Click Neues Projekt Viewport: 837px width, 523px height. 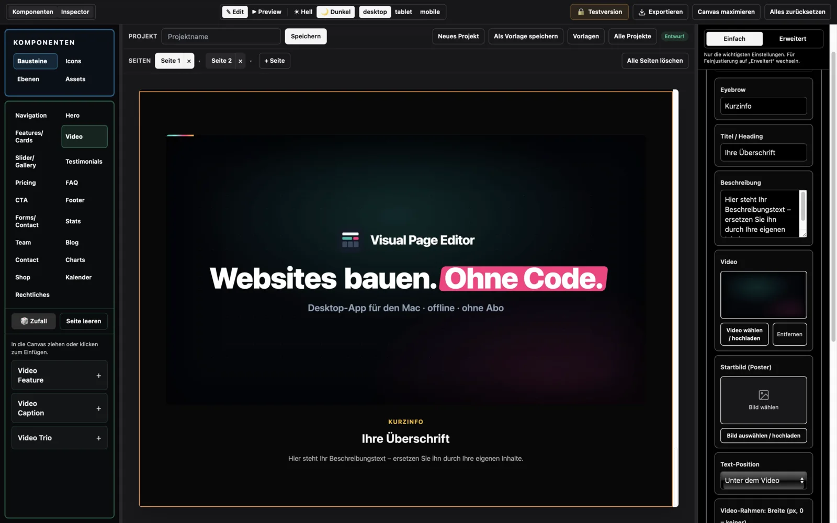coord(458,36)
